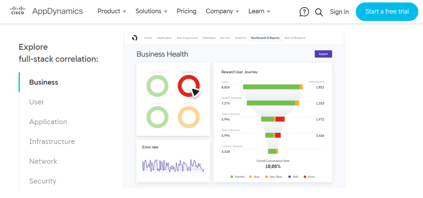Image resolution: width=423 pixels, height=198 pixels.
Task: Click the AppDynamics dashboard logo icon
Action: point(135,38)
